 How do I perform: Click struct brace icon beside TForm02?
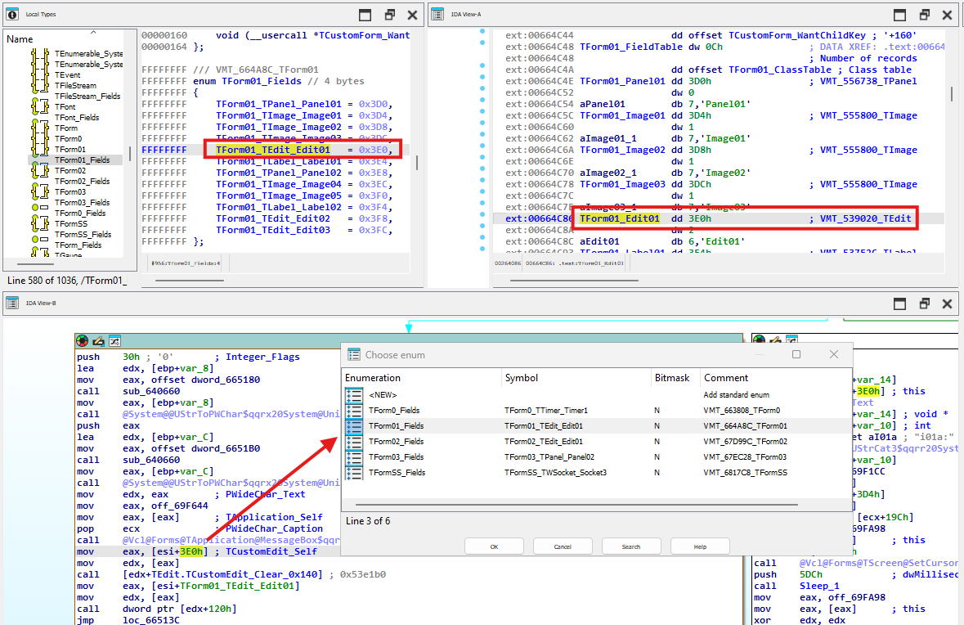[40, 170]
